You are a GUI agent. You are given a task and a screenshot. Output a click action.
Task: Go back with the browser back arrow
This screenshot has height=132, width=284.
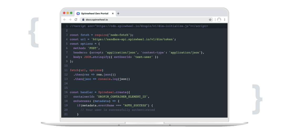(x=65, y=20)
